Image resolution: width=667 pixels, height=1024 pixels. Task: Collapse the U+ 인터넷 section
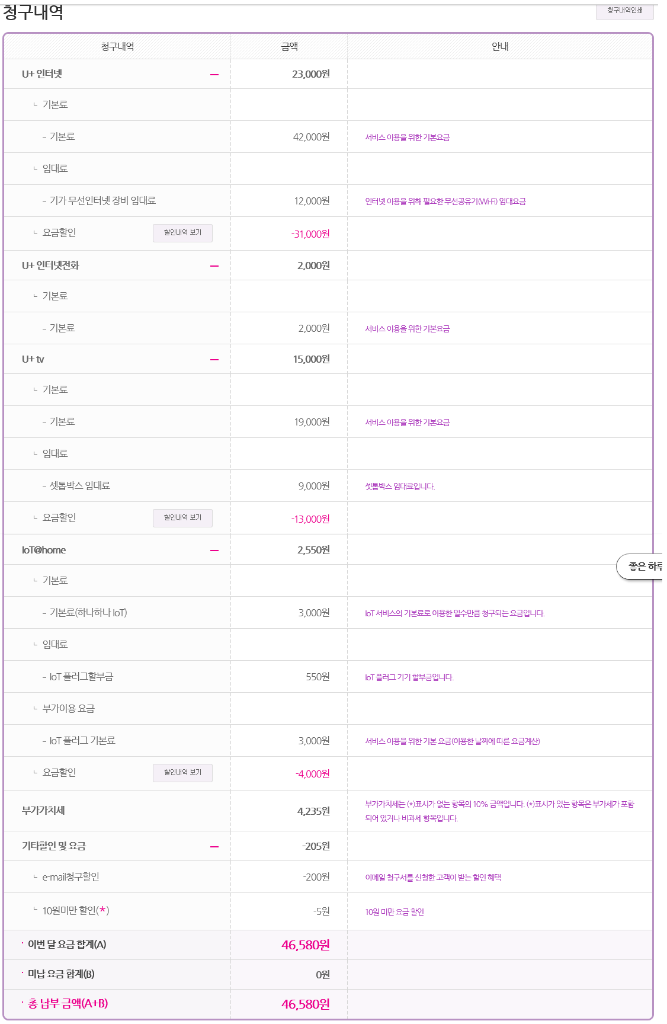pos(214,73)
